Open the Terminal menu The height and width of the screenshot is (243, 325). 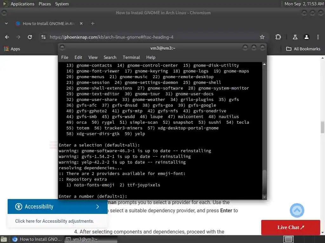click(131, 57)
